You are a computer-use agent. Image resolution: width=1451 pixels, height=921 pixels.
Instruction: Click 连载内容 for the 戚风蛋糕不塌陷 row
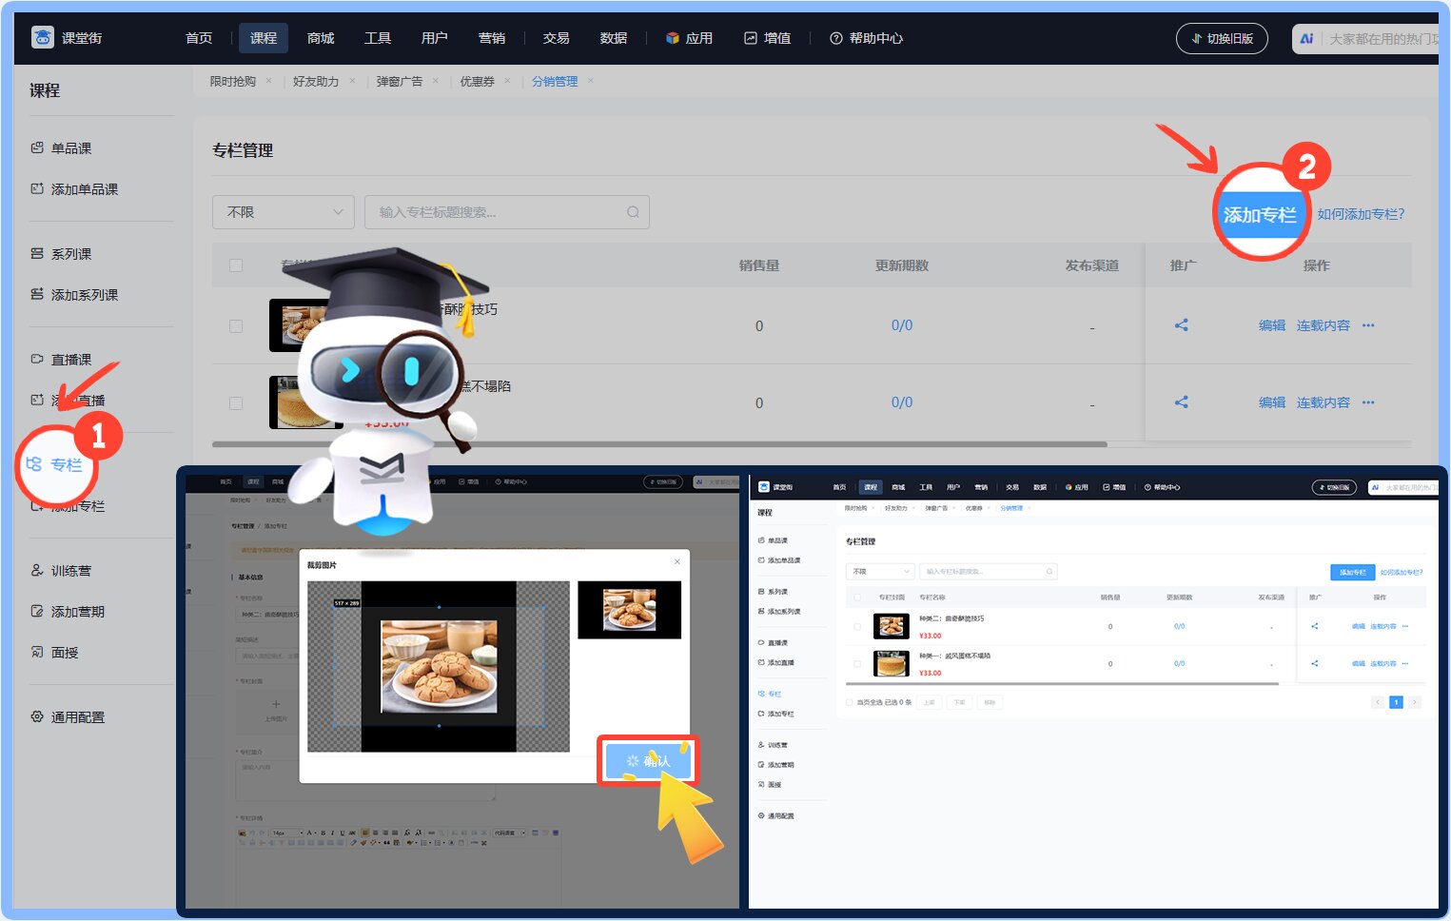point(1324,402)
